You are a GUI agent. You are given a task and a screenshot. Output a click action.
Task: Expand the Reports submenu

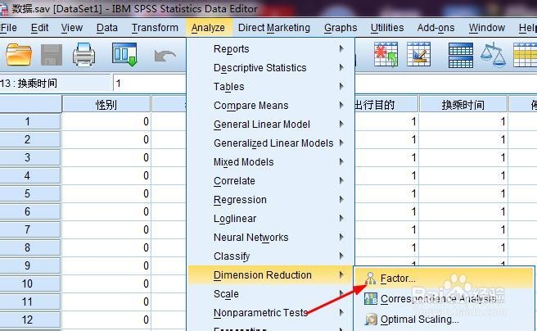click(x=271, y=48)
